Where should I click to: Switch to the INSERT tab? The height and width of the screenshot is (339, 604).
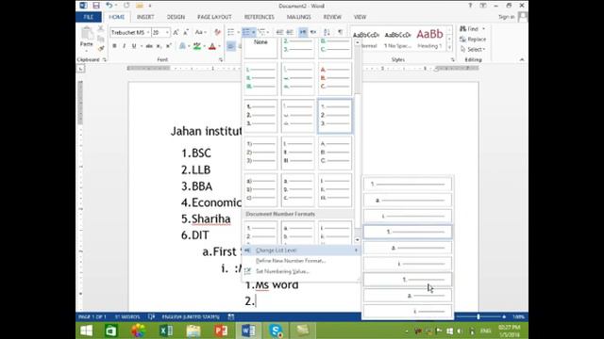click(x=145, y=17)
